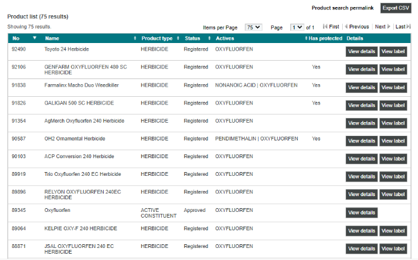The height and width of the screenshot is (260, 418).
Task: Click product number 91826
Action: [19, 103]
